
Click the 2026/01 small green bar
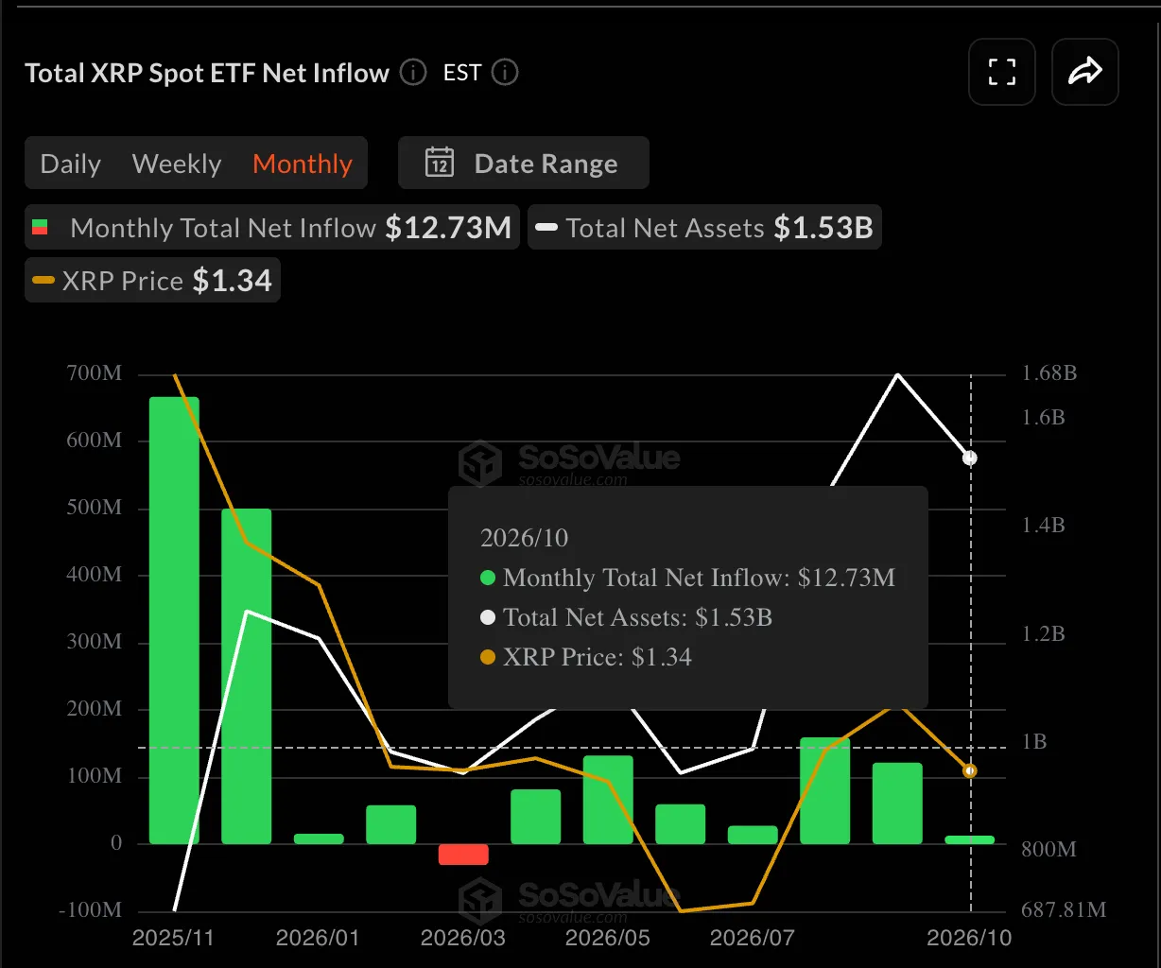coord(319,838)
